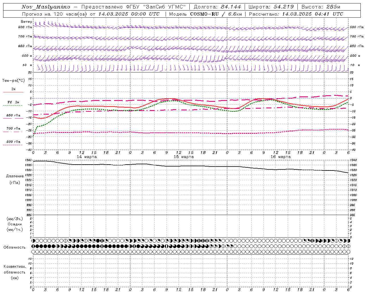Click the 'Высота: 285м' elevation text

coord(321,7)
